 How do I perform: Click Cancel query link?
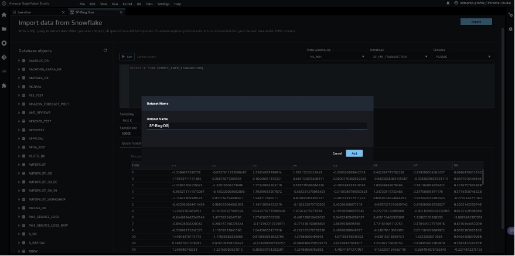(x=146, y=57)
